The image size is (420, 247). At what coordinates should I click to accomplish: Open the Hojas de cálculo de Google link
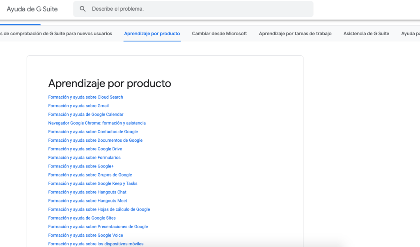99,209
